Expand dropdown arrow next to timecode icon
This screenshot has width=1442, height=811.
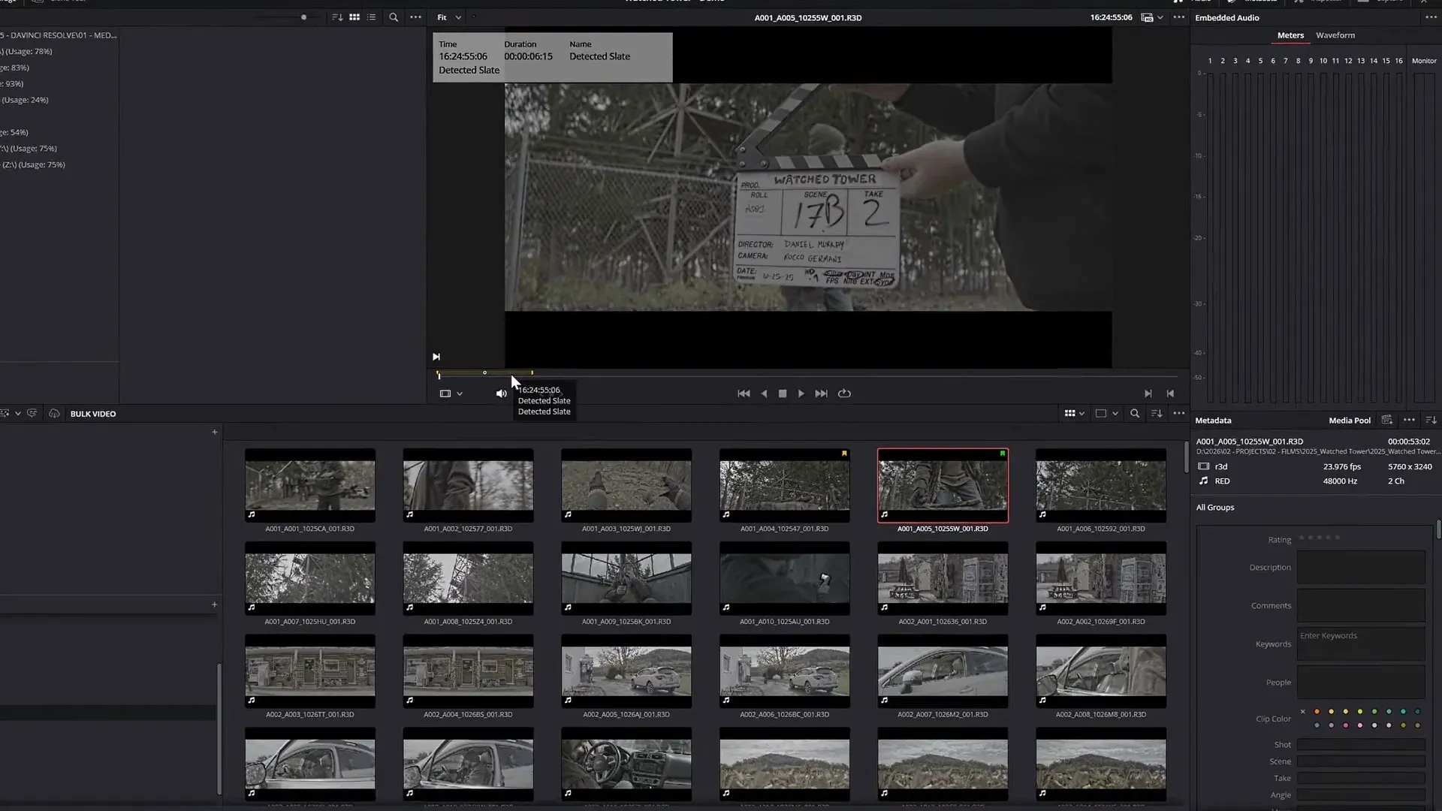pos(1160,17)
